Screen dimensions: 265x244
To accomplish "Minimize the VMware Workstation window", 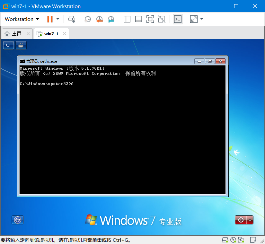I will tap(217, 6).
